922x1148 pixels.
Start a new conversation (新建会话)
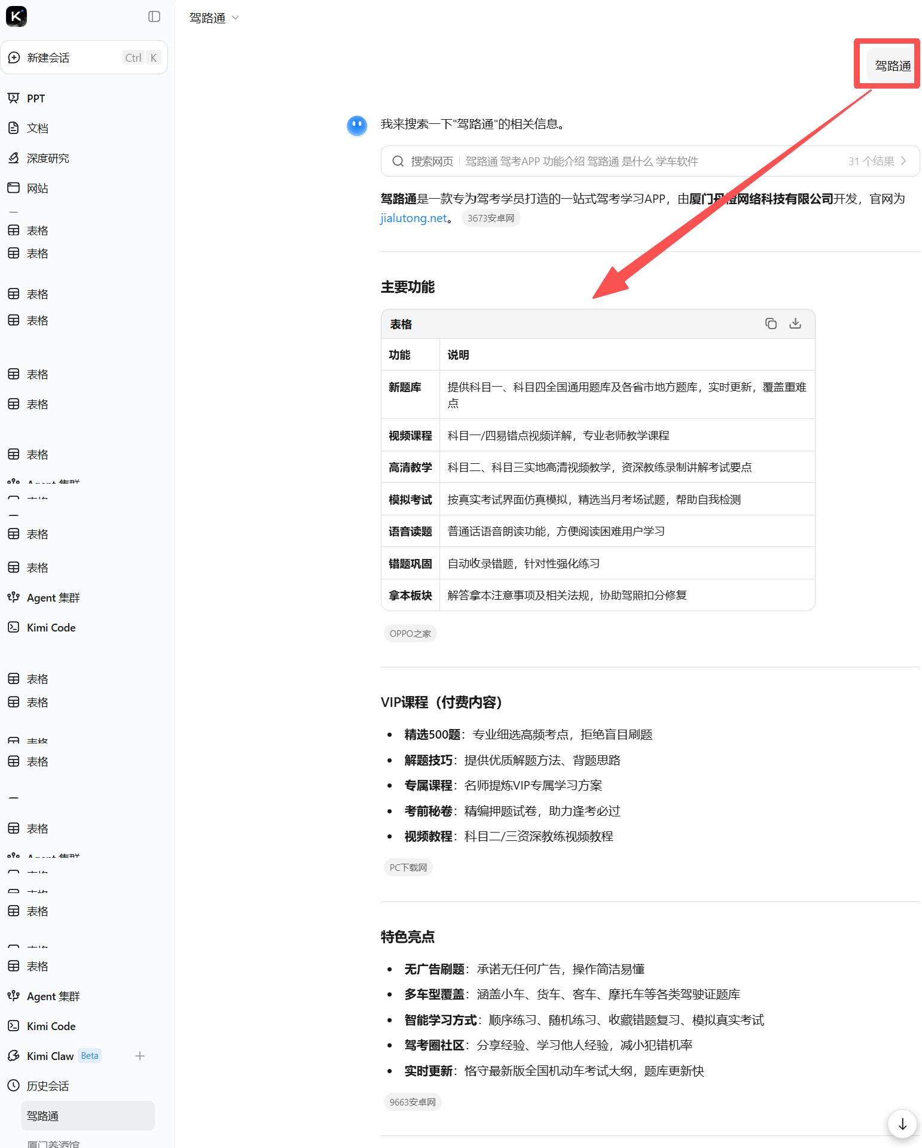click(84, 57)
